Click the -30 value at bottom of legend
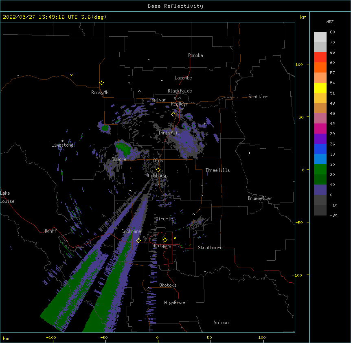Image resolution: width=351 pixels, height=343 pixels. [x=333, y=215]
